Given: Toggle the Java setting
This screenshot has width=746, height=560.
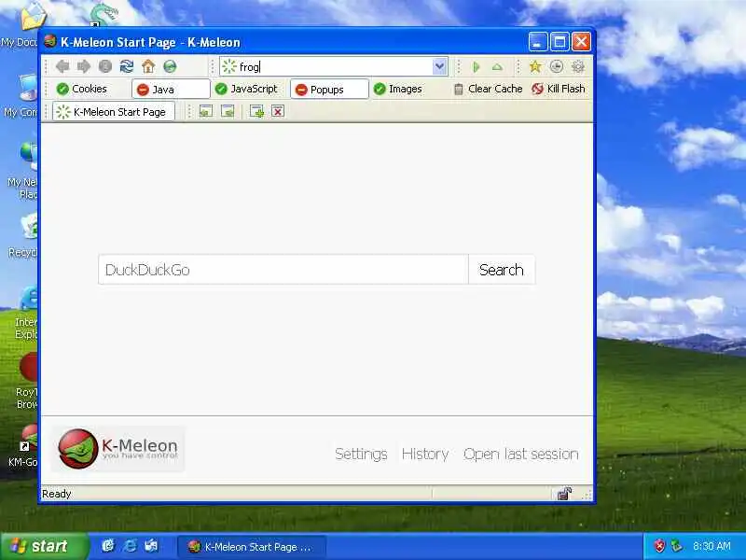Looking at the screenshot, I should tap(171, 89).
